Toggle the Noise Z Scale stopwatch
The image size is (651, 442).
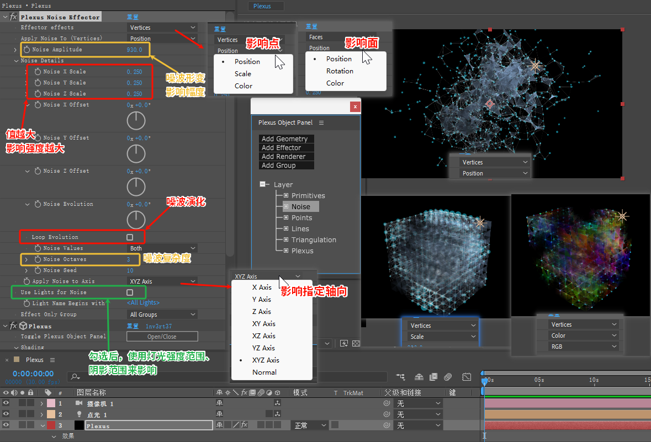tap(38, 94)
